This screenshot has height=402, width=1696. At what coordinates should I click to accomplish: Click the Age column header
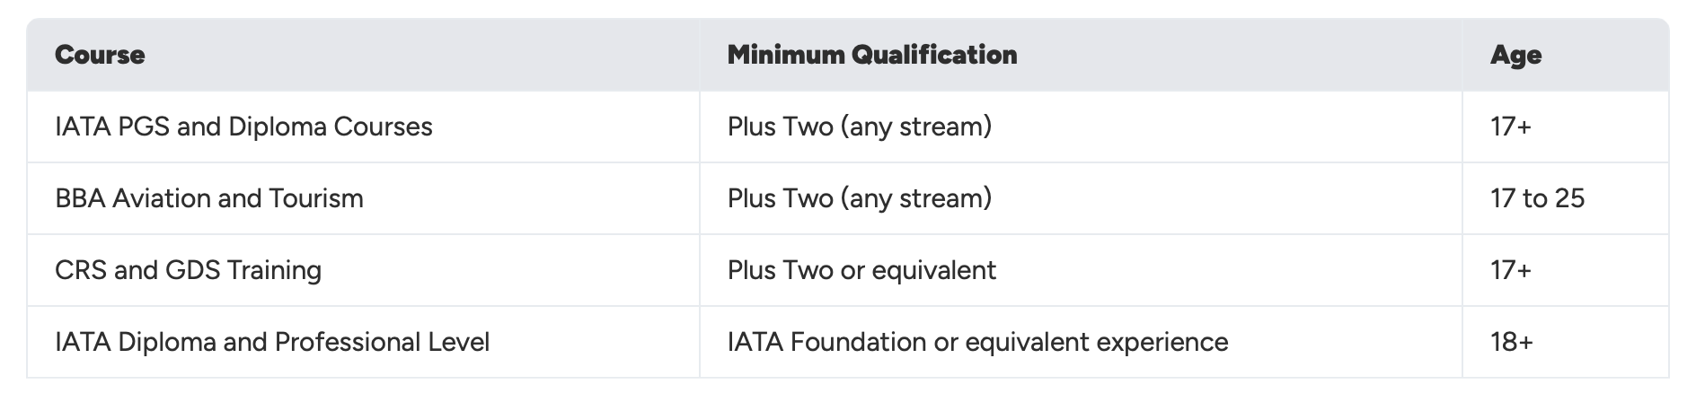tap(1515, 55)
